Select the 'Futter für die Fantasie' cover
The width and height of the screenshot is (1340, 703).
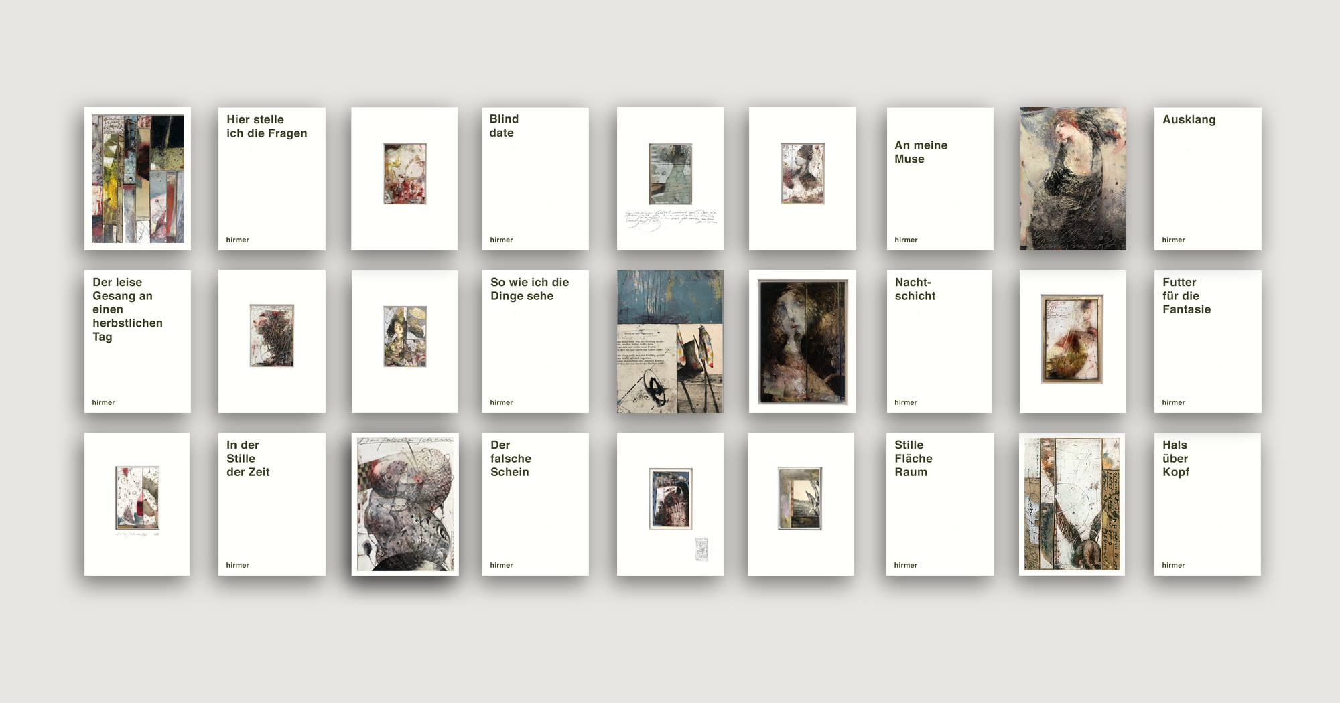(x=1207, y=341)
